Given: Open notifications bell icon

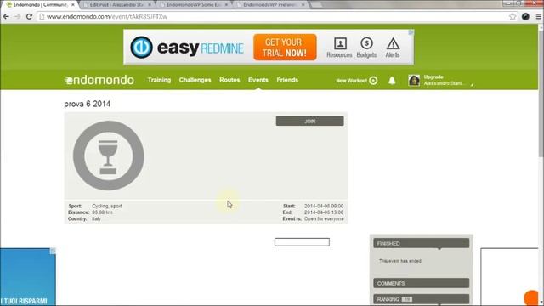Looking at the screenshot, I should coord(392,81).
